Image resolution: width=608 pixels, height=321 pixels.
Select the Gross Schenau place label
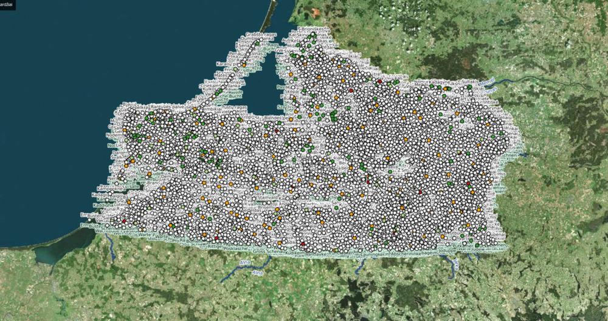(x=268, y=251)
